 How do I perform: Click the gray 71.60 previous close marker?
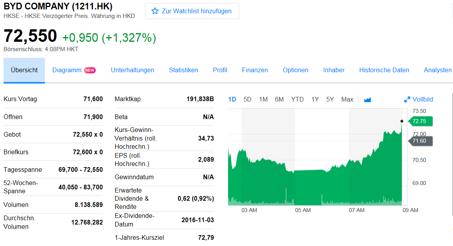(x=420, y=141)
